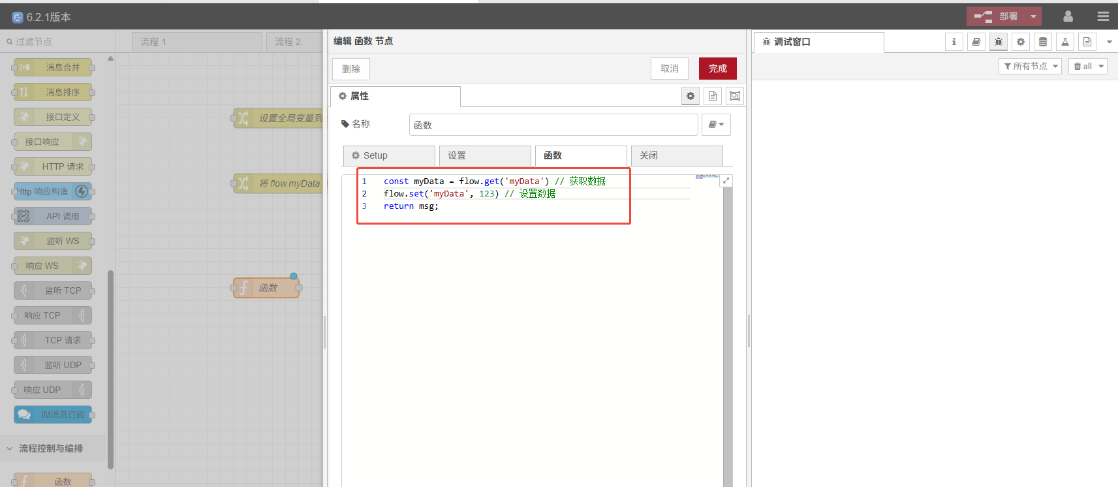Select the 接口响应 palette node
Image resolution: width=1118 pixels, height=487 pixels.
click(x=53, y=142)
